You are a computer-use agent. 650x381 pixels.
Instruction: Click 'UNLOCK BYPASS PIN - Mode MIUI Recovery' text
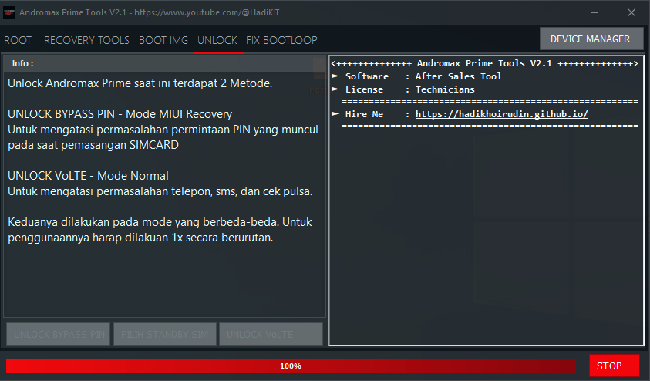coord(120,114)
